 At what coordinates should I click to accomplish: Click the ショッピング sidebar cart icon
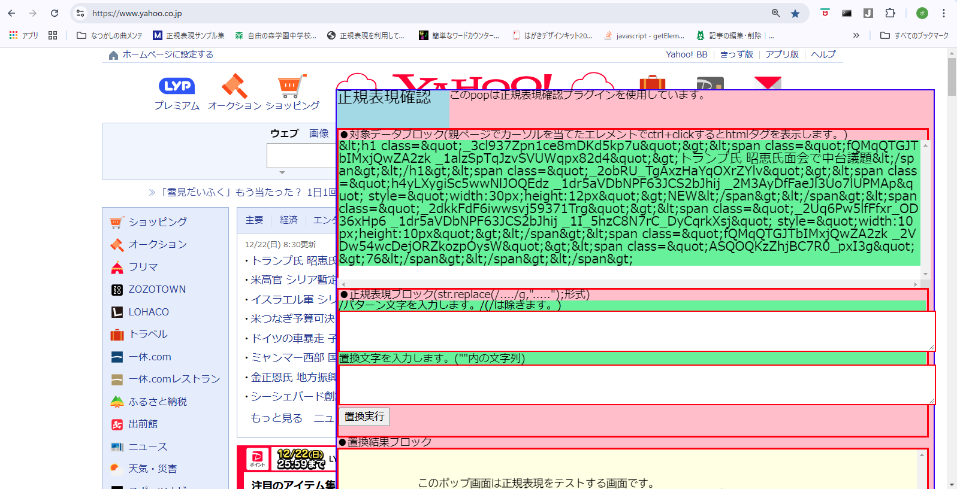point(117,222)
